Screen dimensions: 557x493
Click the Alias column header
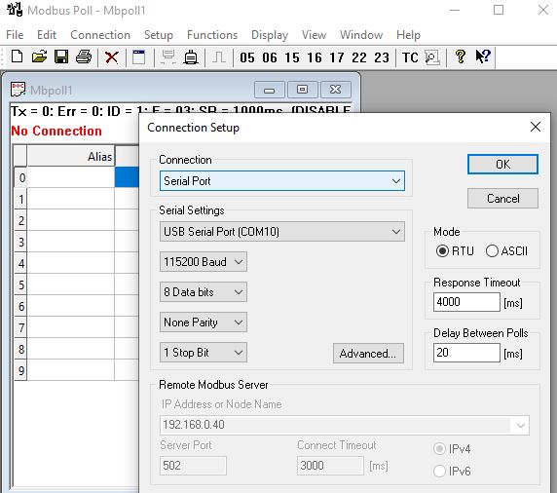(71, 156)
